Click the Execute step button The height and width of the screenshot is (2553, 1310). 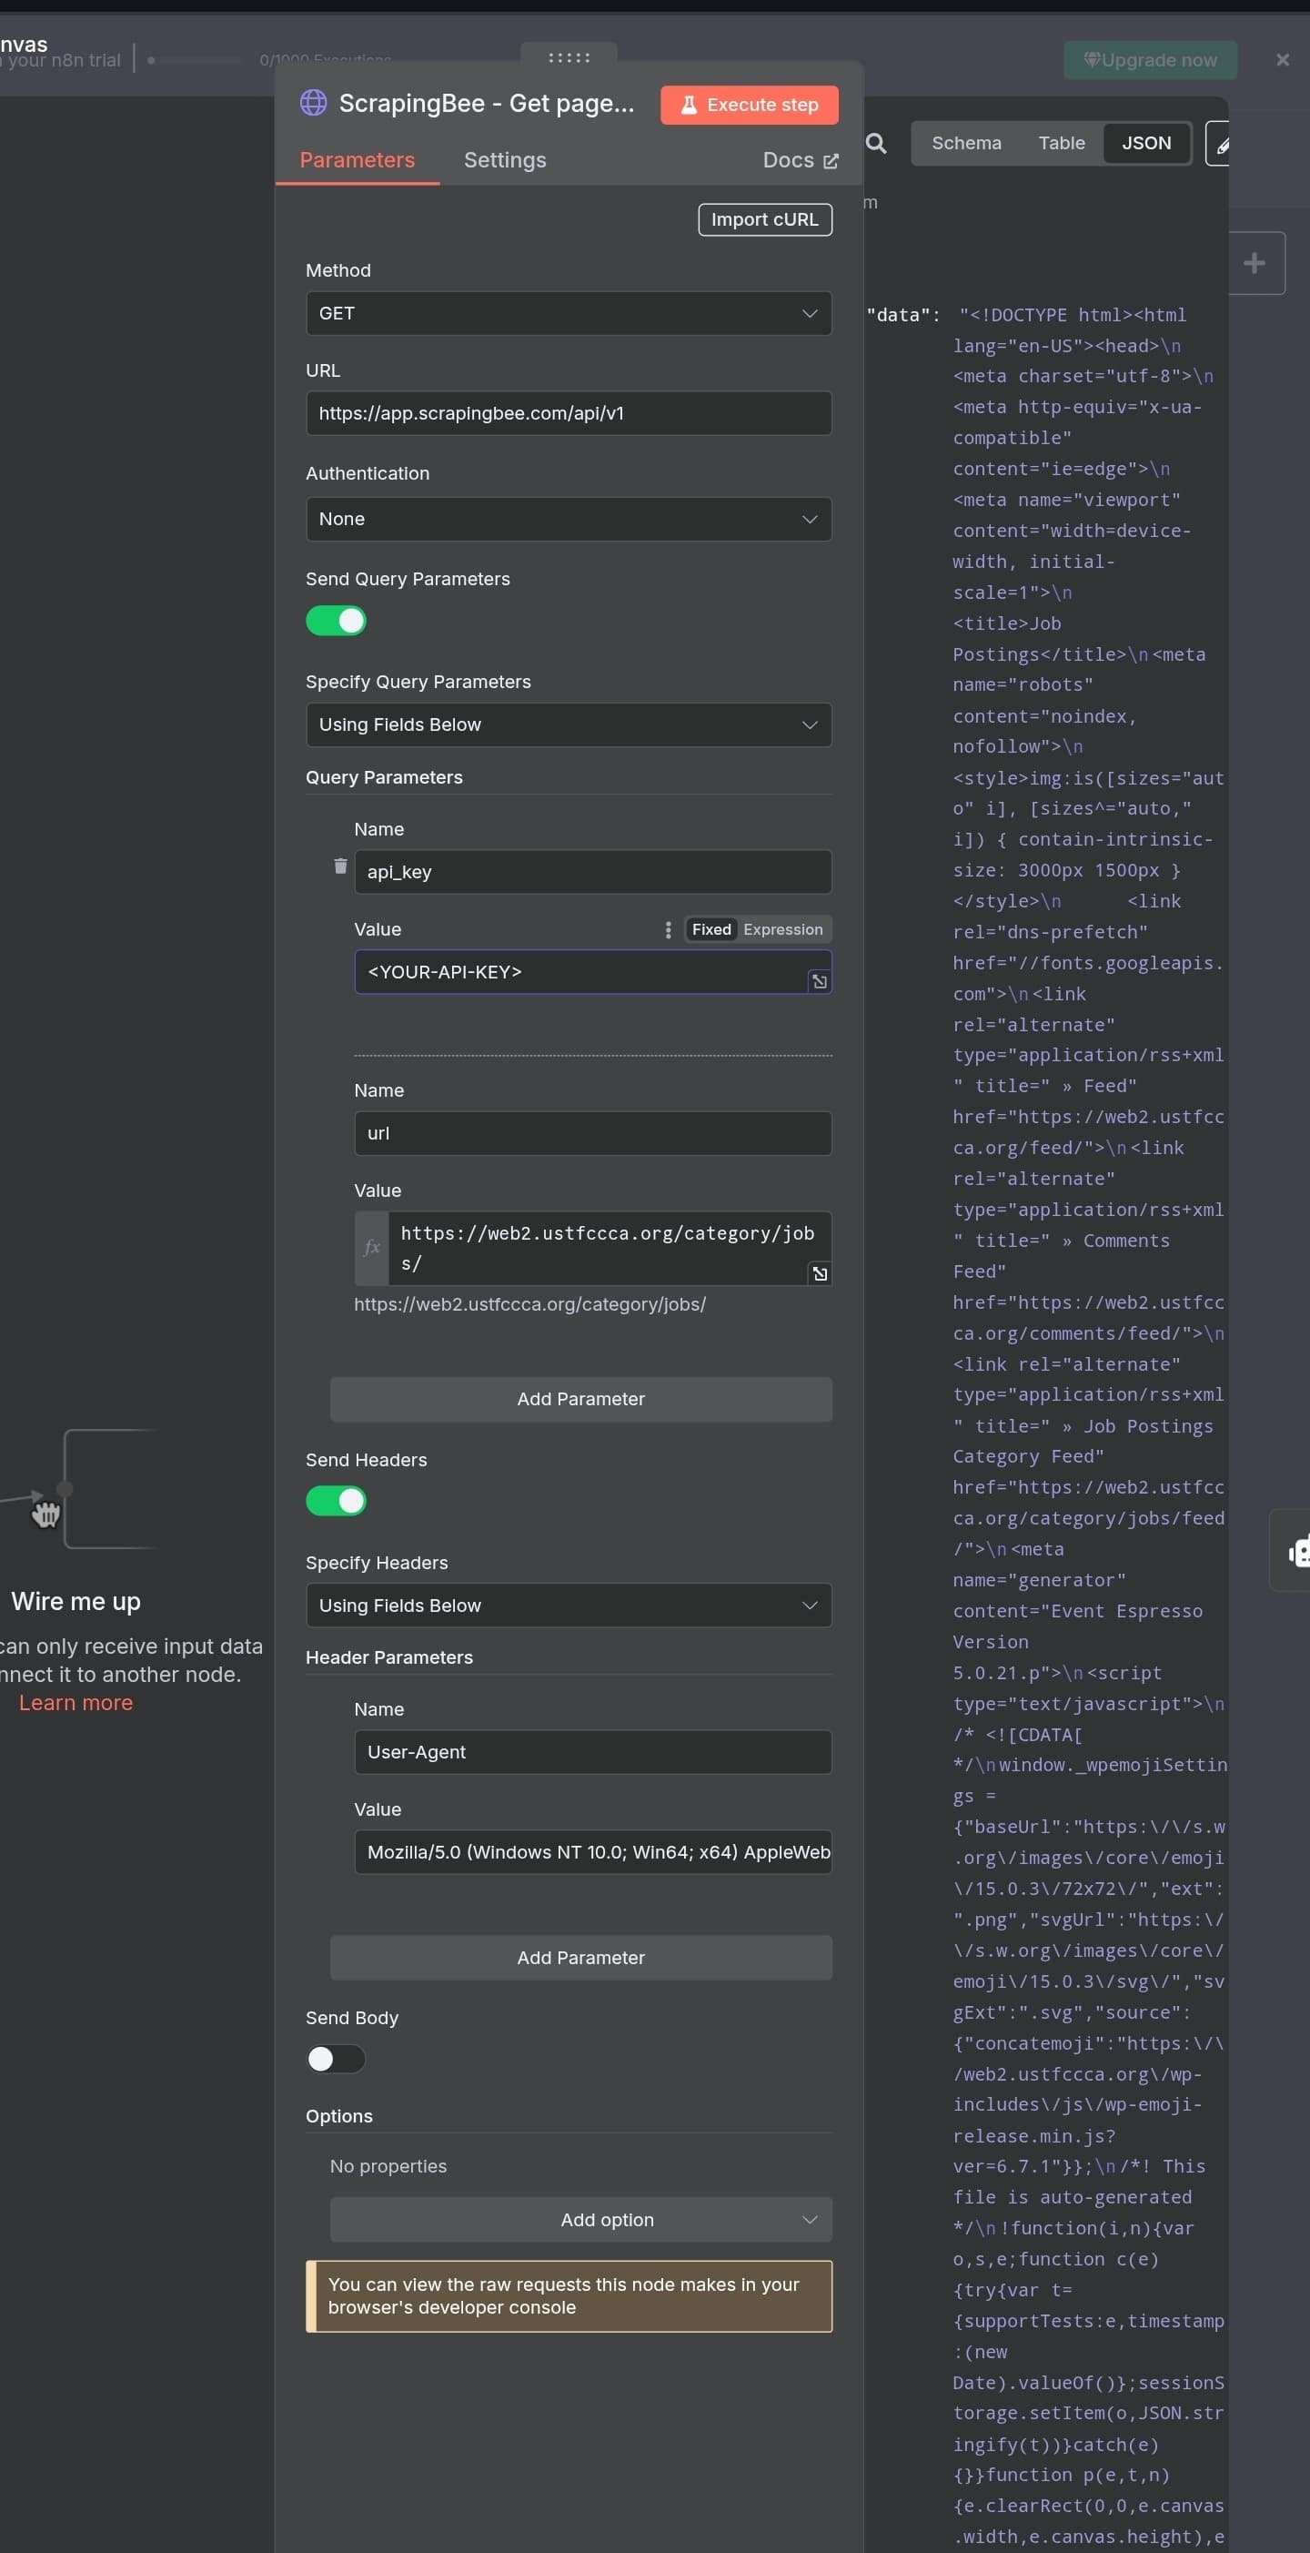pos(749,104)
